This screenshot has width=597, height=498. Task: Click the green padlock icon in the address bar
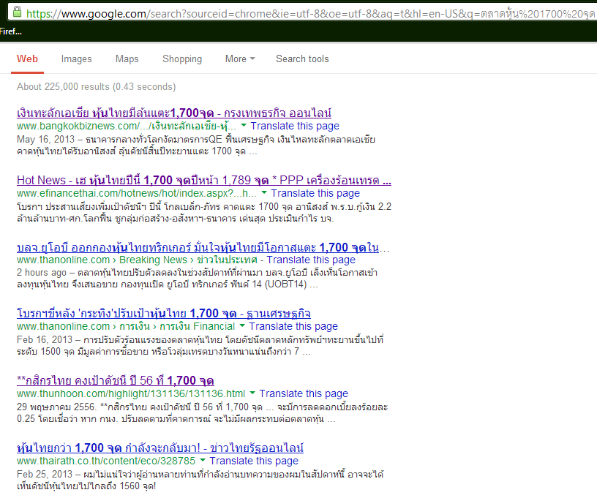[x=17, y=12]
